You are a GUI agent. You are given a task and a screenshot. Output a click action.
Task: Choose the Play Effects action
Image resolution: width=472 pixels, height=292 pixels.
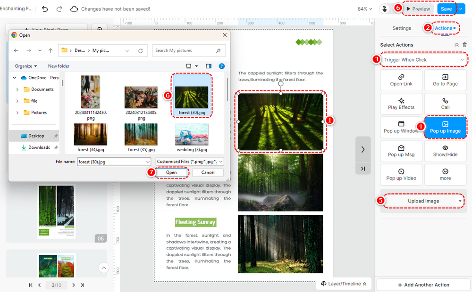[401, 104]
